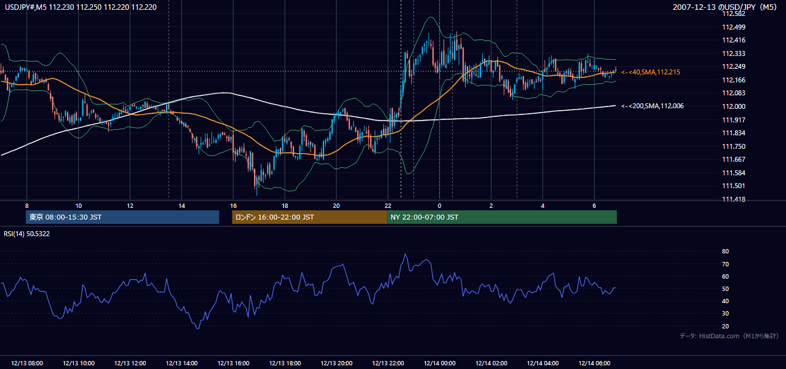Click the 12/14 02:00 time axis label

[491, 363]
